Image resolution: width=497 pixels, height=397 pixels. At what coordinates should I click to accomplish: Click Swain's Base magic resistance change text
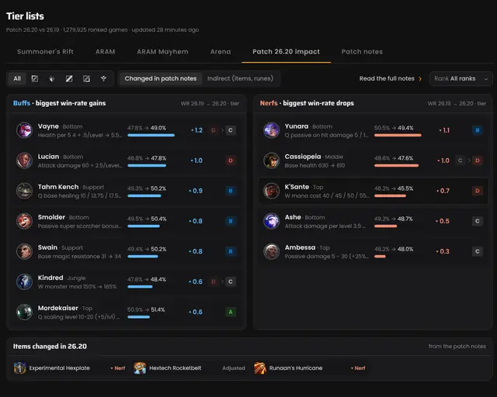pos(79,257)
